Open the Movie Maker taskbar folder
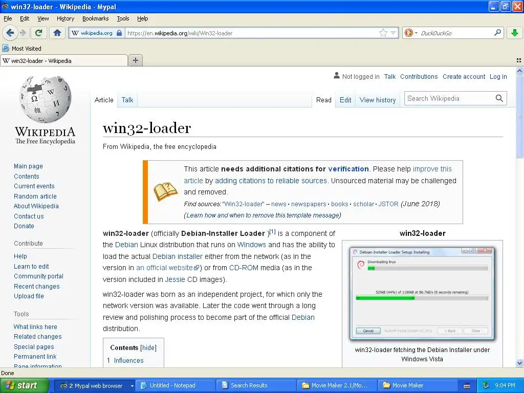The image size is (524, 393). pyautogui.click(x=418, y=386)
